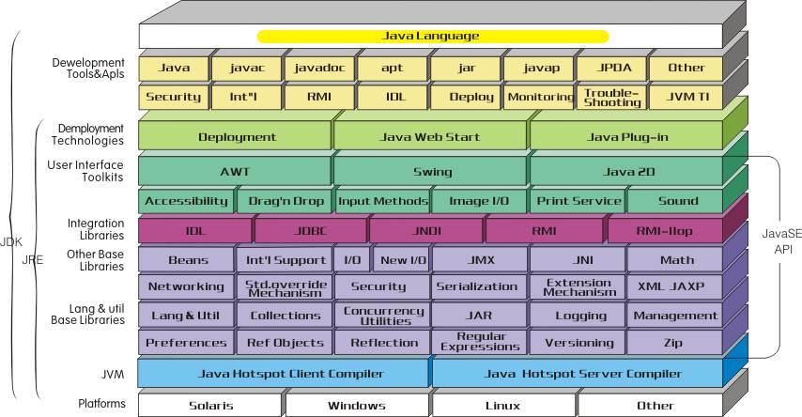Click the Input Methods box
Image resolution: width=802 pixels, height=417 pixels.
382,201
